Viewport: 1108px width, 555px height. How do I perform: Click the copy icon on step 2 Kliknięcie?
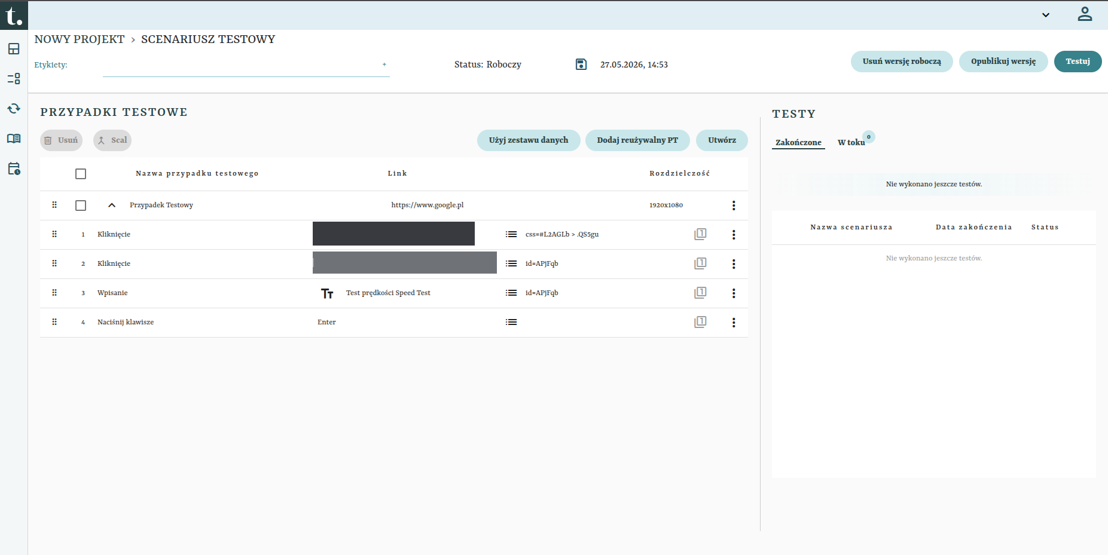click(x=700, y=263)
